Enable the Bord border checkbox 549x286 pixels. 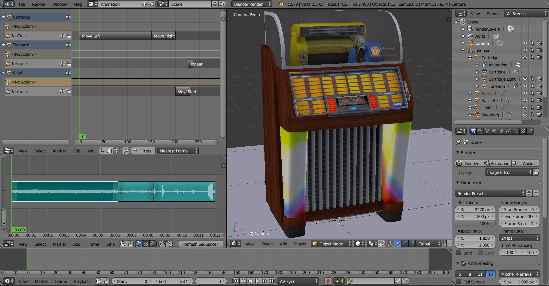click(459, 253)
